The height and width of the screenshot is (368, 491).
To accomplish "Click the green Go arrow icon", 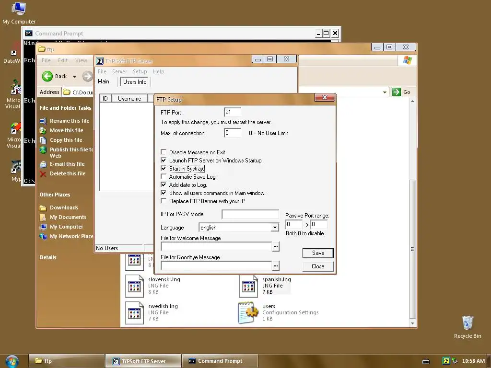I will [397, 92].
